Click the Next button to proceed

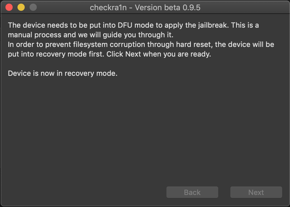(256, 192)
